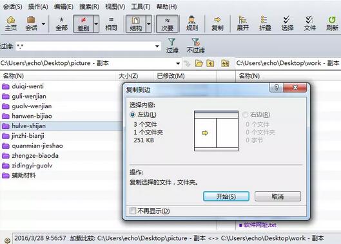Image resolution: width=341 pixels, height=244 pixels.
Task: Click the 展开 expand all icon
Action: [242, 23]
